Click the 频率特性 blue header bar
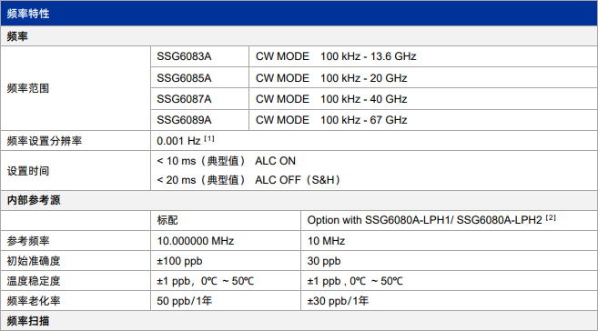598x331 pixels. tap(299, 14)
